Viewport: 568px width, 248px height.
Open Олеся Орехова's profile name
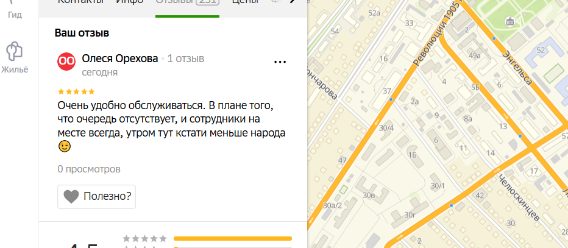(x=120, y=58)
